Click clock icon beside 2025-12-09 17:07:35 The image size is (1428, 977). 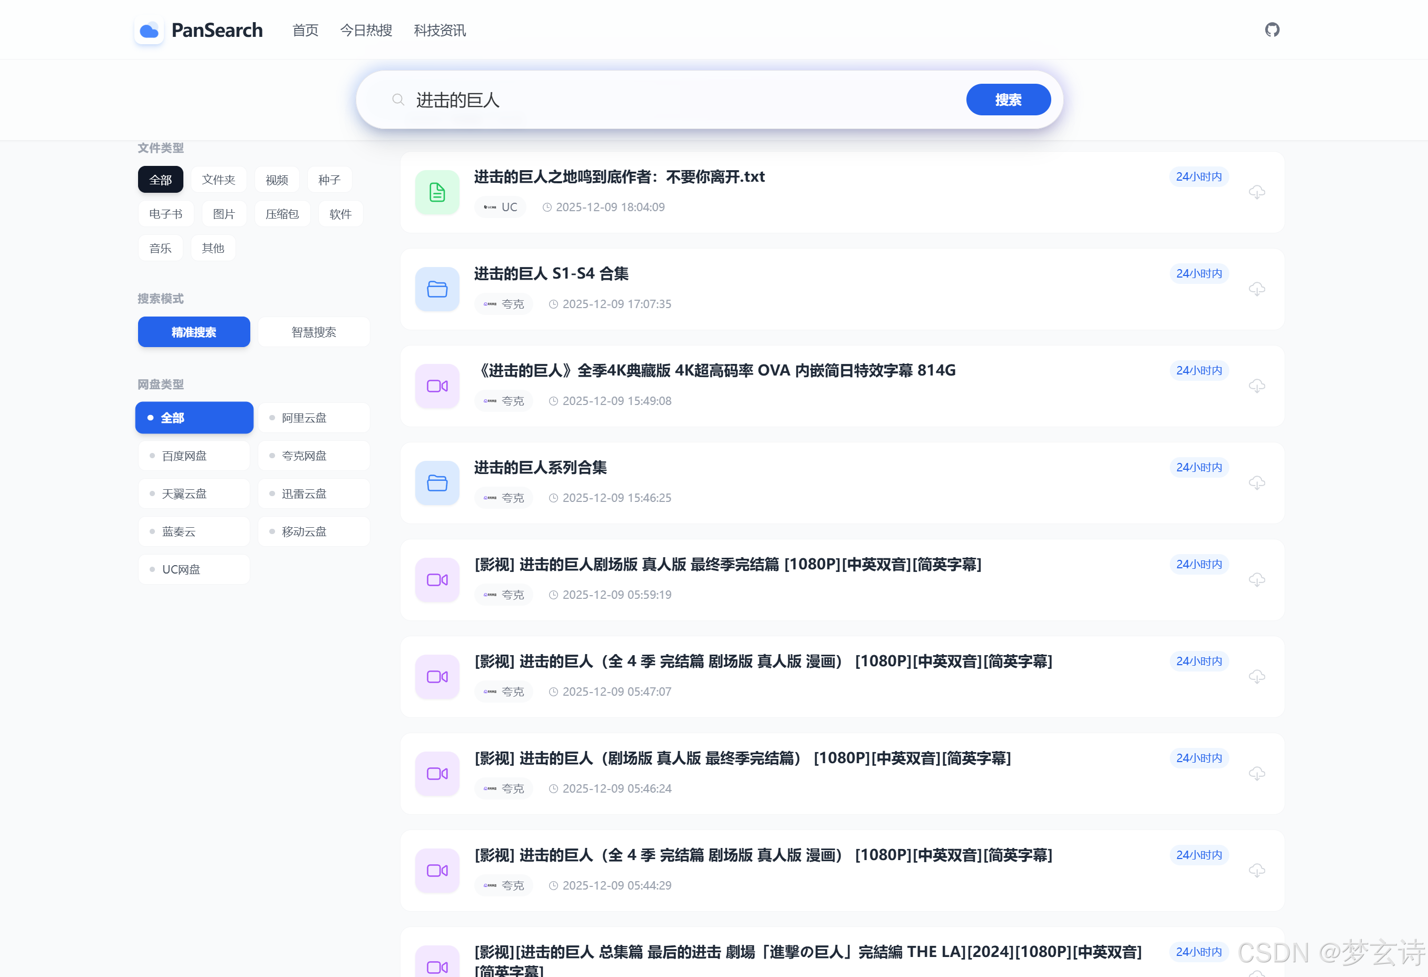(x=553, y=304)
